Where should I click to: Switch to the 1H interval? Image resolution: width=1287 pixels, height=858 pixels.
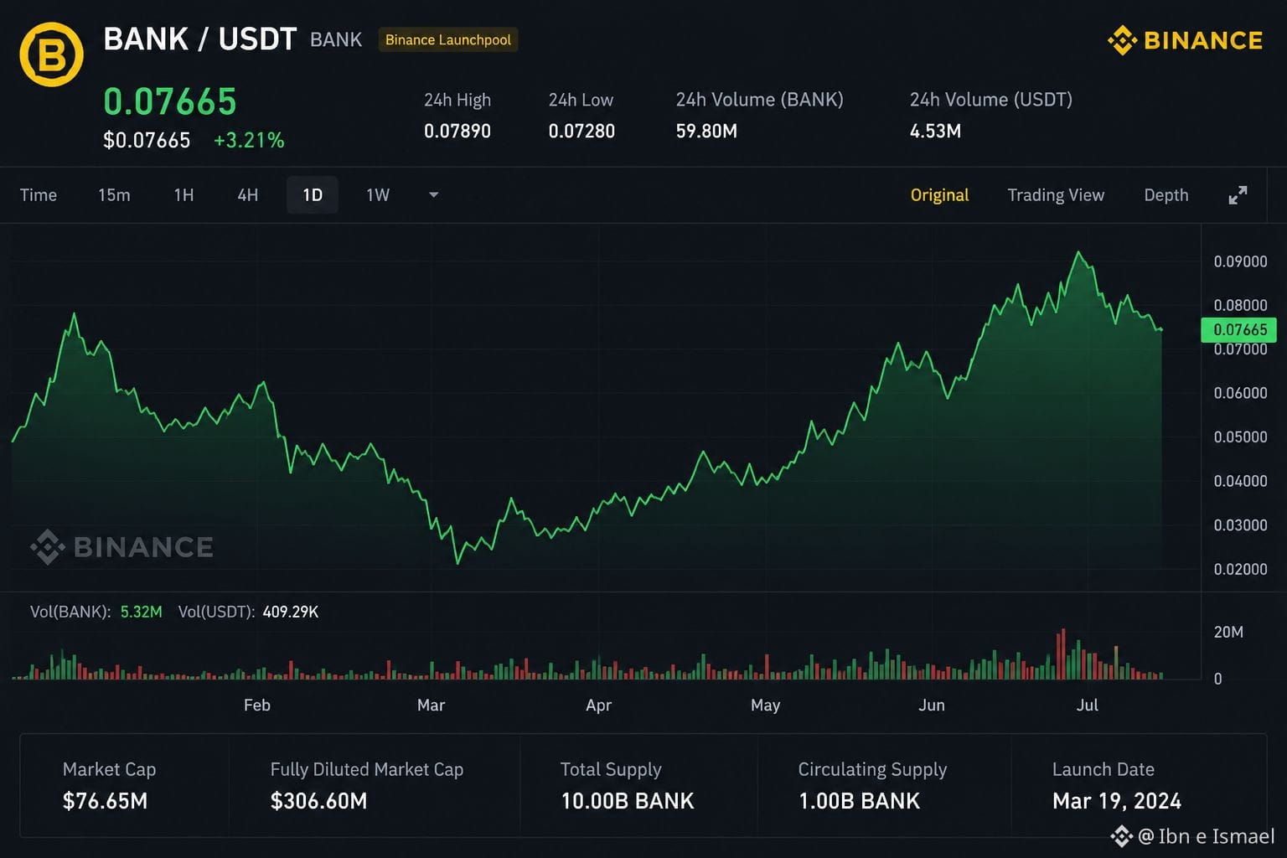(x=183, y=195)
